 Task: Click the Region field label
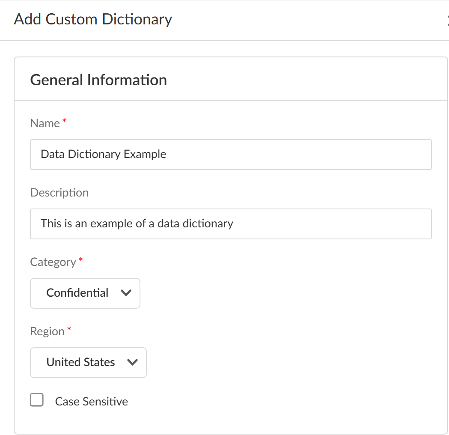coord(47,331)
